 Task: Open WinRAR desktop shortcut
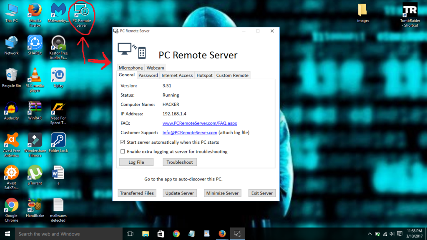click(35, 110)
